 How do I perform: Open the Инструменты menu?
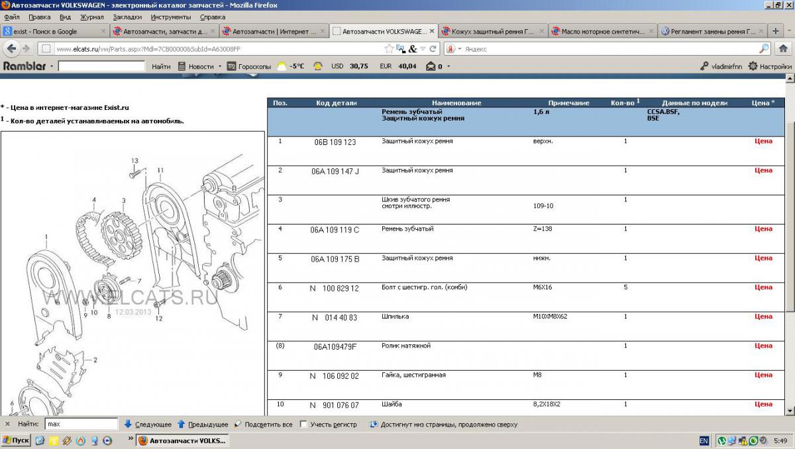click(x=171, y=17)
